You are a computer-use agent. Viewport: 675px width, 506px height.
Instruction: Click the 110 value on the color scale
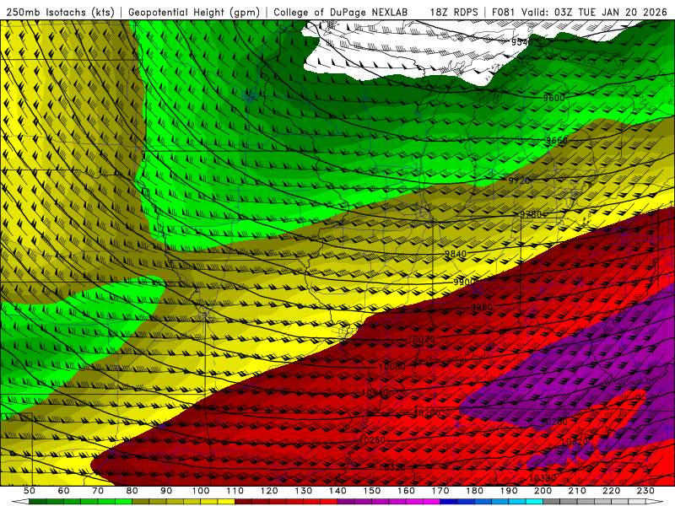click(x=235, y=491)
